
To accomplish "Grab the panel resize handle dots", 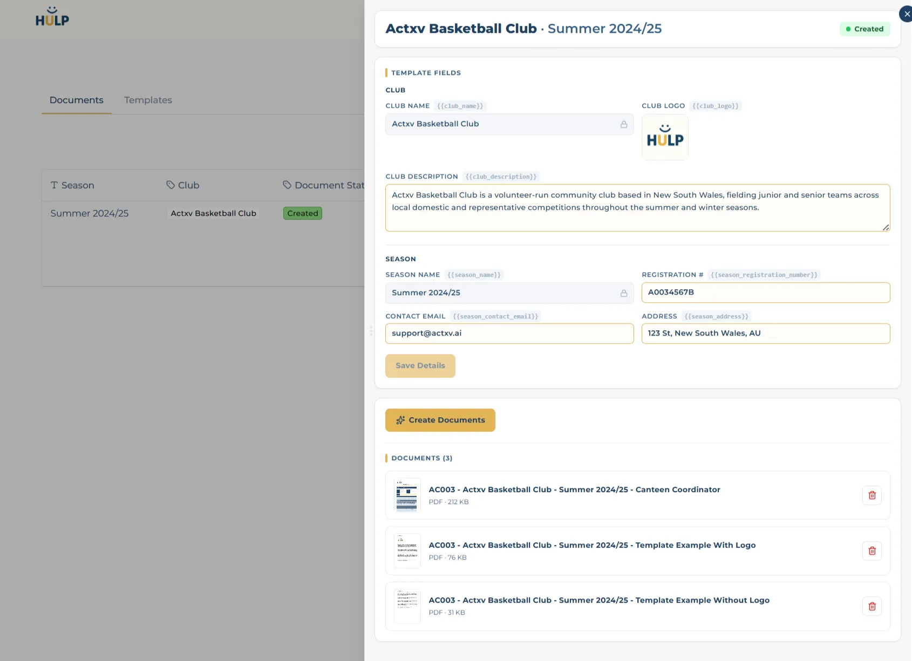I will tap(371, 331).
